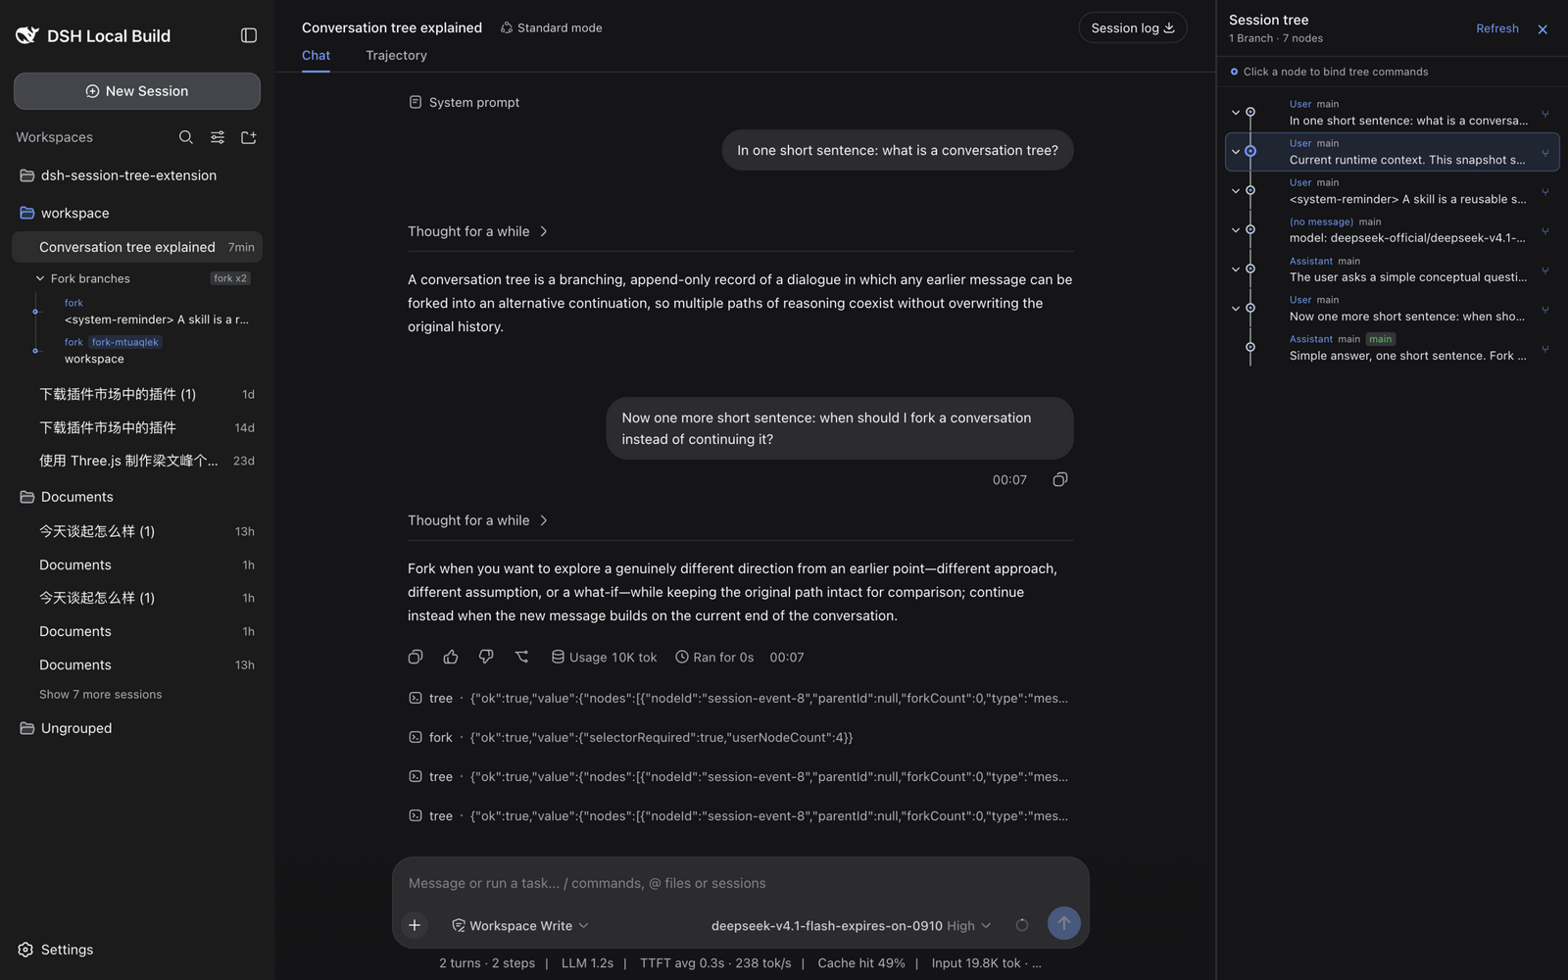The image size is (1568, 980).
Task: Collapse 'Now one more short sentence' tree node
Action: coord(1236,309)
